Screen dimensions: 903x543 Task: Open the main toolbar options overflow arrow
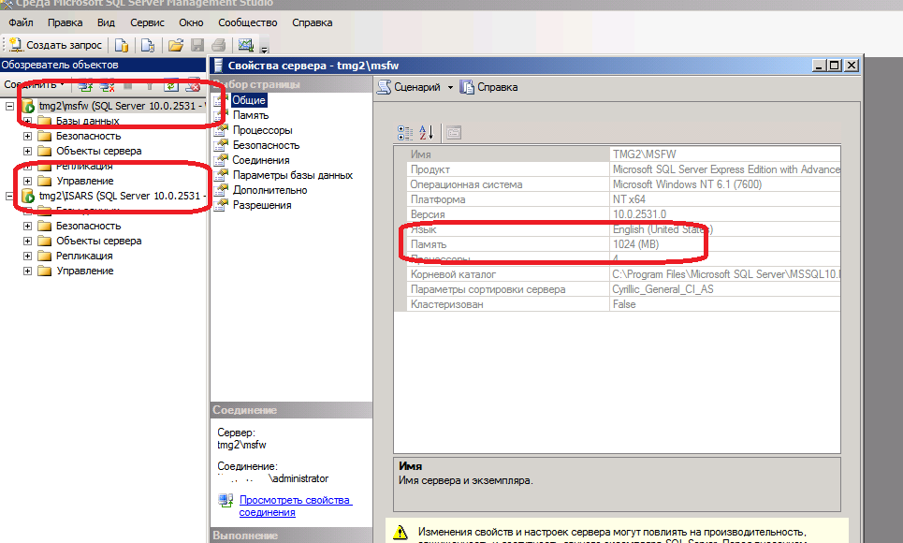click(x=264, y=49)
